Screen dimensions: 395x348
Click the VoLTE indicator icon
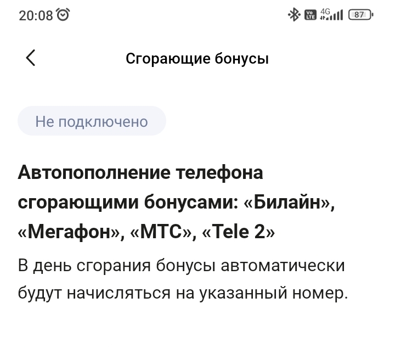tap(310, 15)
